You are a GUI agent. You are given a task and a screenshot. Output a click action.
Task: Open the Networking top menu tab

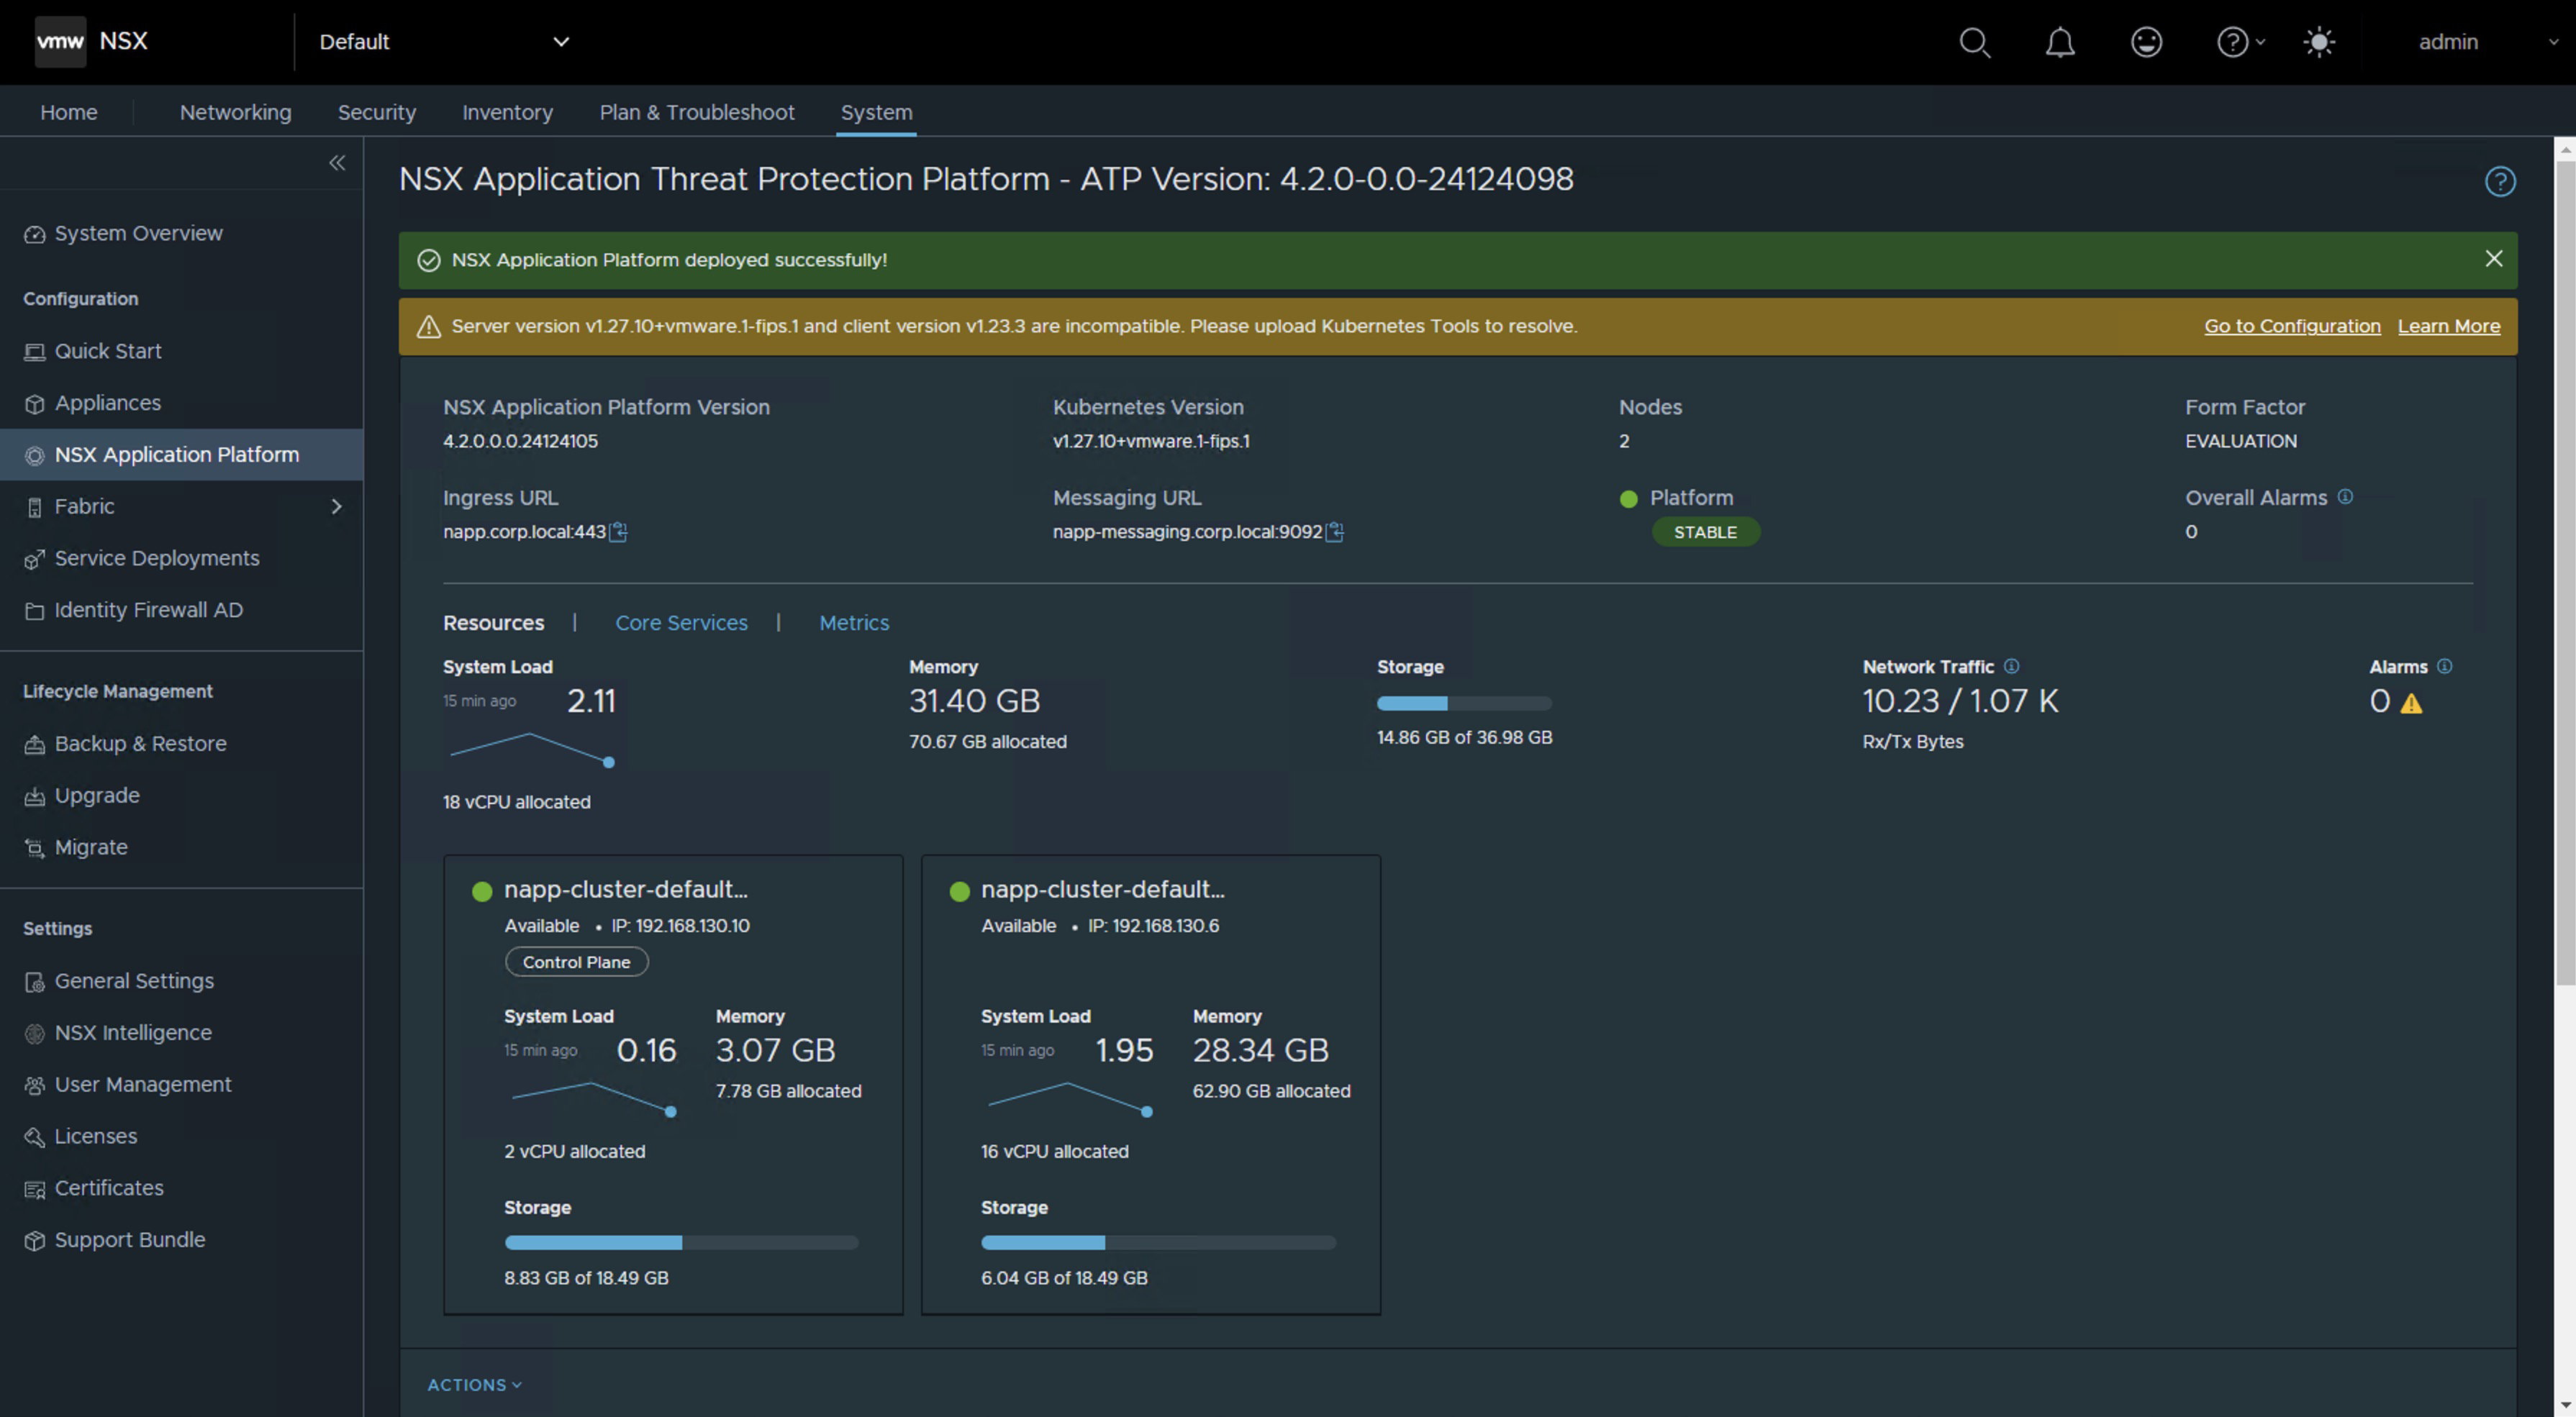[x=235, y=112]
